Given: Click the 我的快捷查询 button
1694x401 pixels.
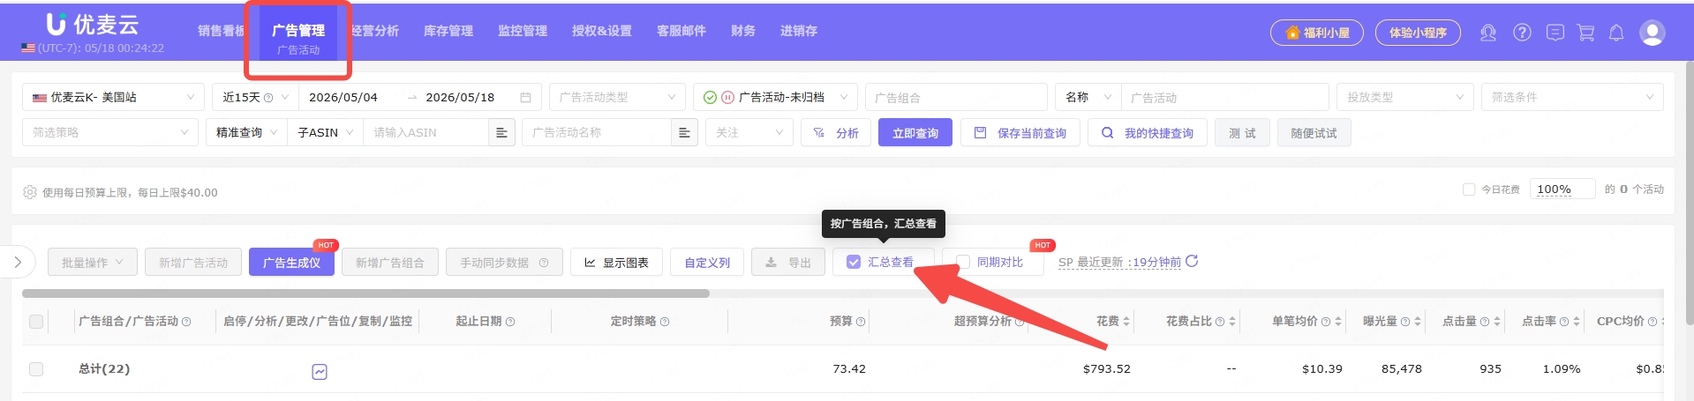Looking at the screenshot, I should point(1148,133).
